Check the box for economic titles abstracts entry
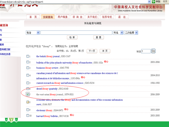Image resolution: width=169 pixels, height=127 pixels. (x=28, y=102)
